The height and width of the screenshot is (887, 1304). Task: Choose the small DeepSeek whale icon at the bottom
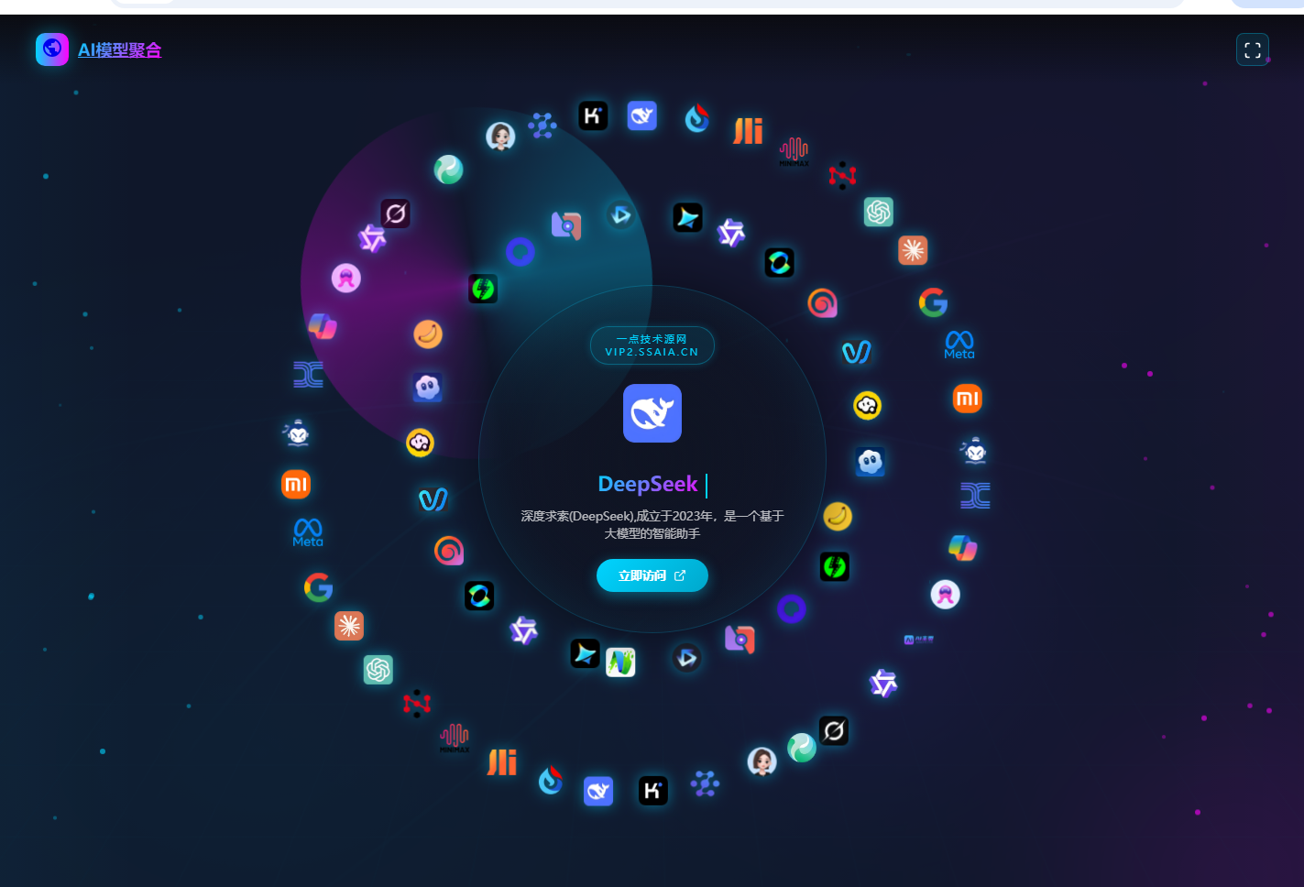click(598, 791)
